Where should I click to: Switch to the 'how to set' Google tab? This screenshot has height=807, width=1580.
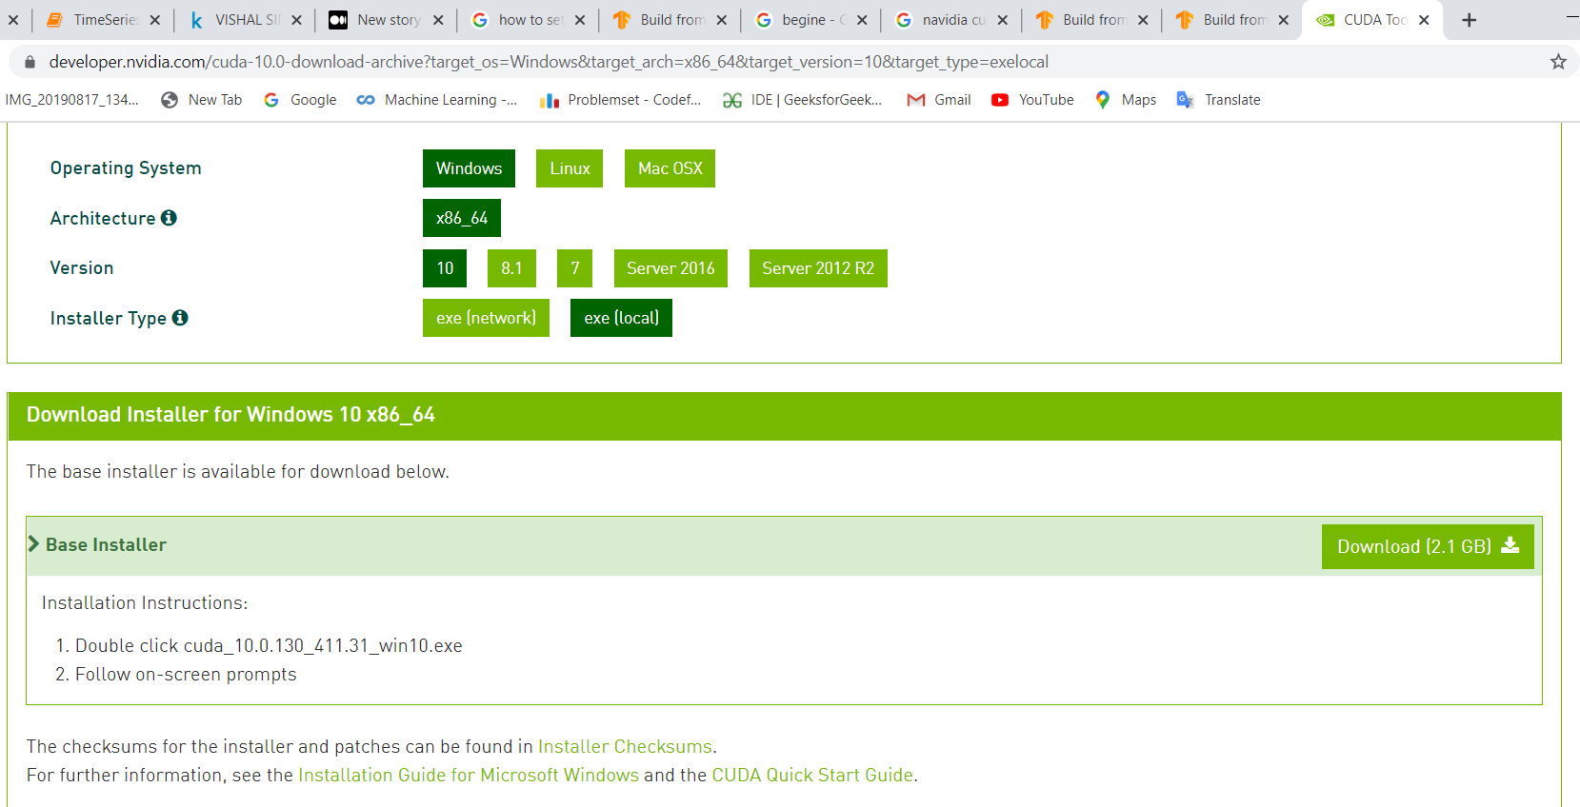530,20
